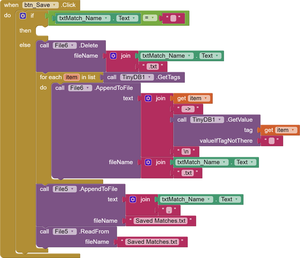The image size is (300, 258).
Task: Expand the File5 dropdown in the ReadFrom call
Action: [x=64, y=232]
